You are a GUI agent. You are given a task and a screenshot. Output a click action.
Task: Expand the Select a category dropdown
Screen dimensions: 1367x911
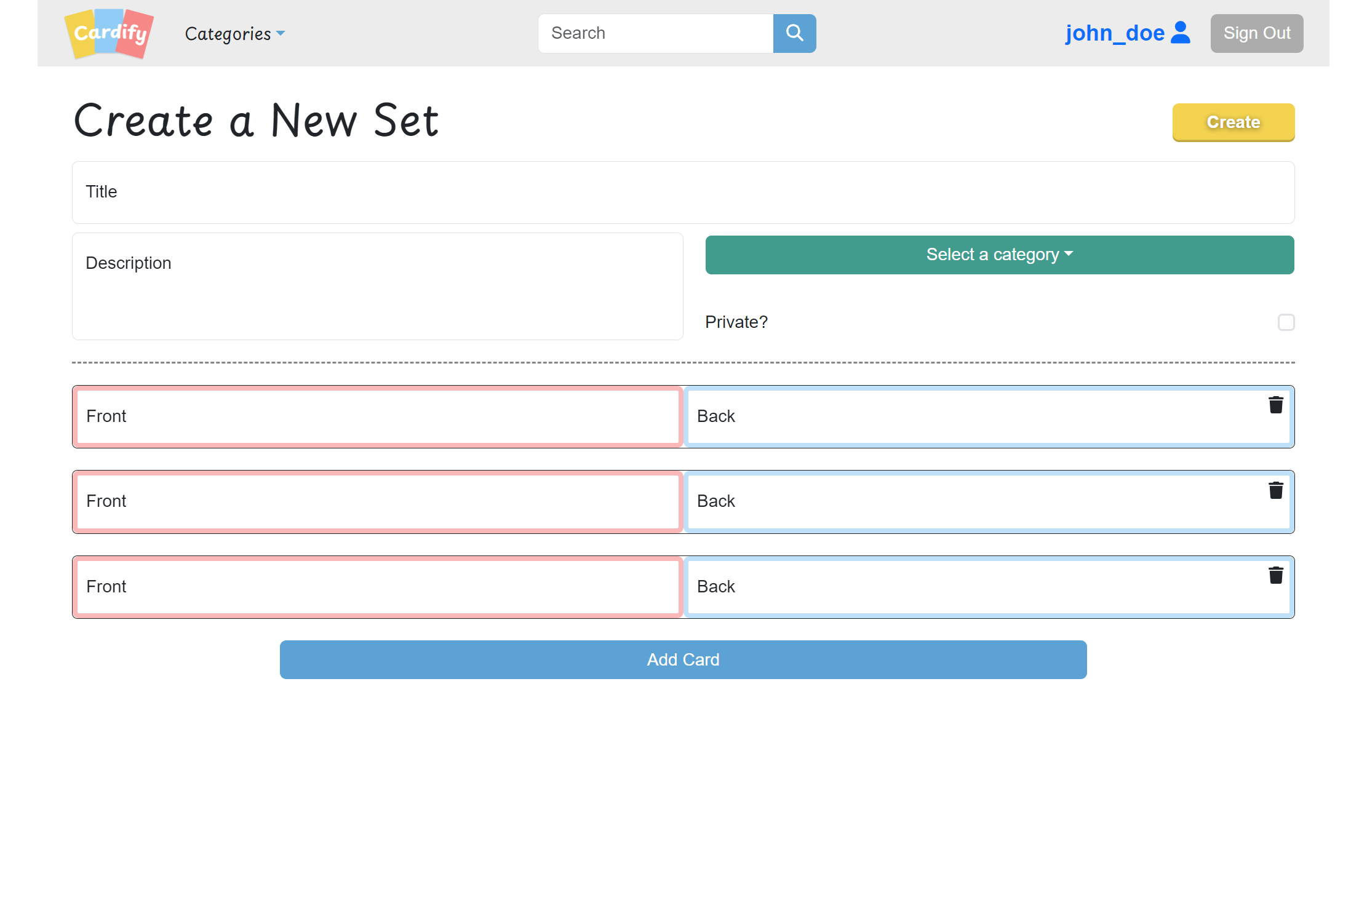click(x=1000, y=255)
